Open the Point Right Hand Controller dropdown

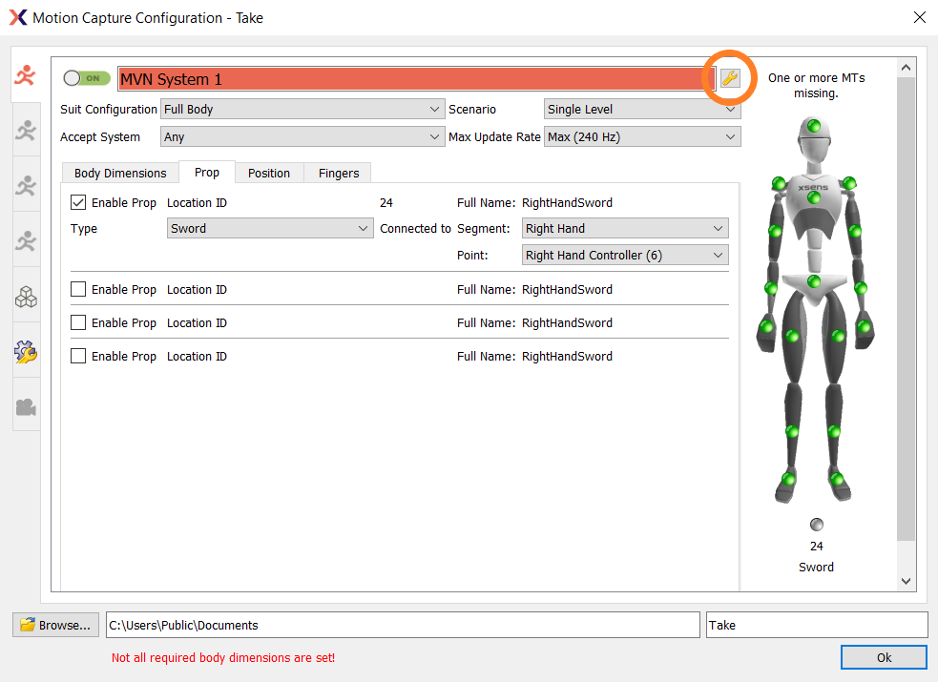click(625, 256)
